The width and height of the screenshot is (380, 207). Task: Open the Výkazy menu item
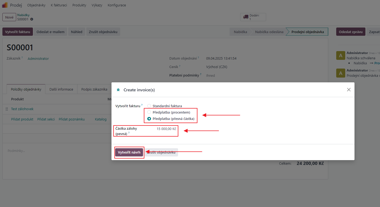(x=97, y=5)
